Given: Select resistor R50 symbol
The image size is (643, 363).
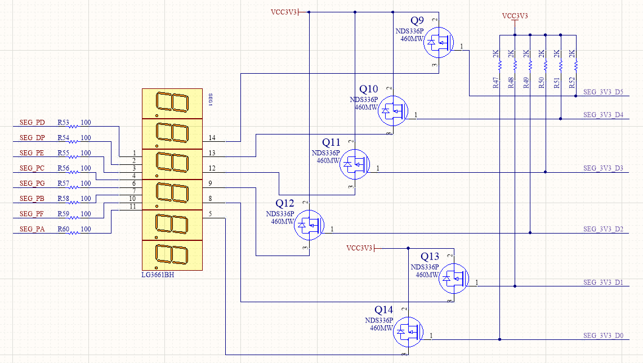Looking at the screenshot, I should (x=546, y=65).
